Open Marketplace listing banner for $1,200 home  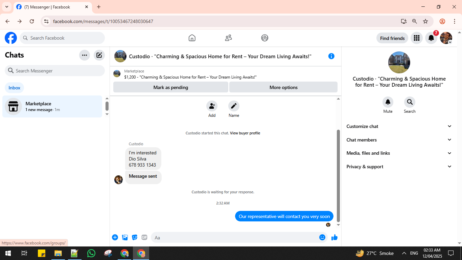[225, 74]
